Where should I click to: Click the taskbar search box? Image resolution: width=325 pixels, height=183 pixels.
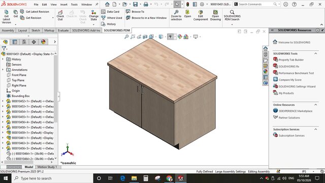point(52,178)
